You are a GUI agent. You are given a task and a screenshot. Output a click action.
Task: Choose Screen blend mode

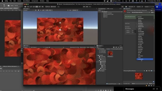tap(145, 30)
